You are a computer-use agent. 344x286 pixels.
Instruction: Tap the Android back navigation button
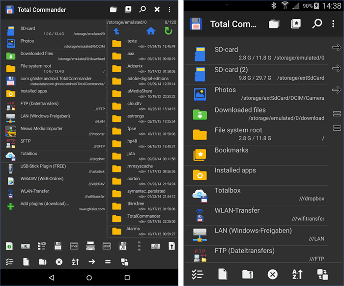pyautogui.click(x=51, y=278)
